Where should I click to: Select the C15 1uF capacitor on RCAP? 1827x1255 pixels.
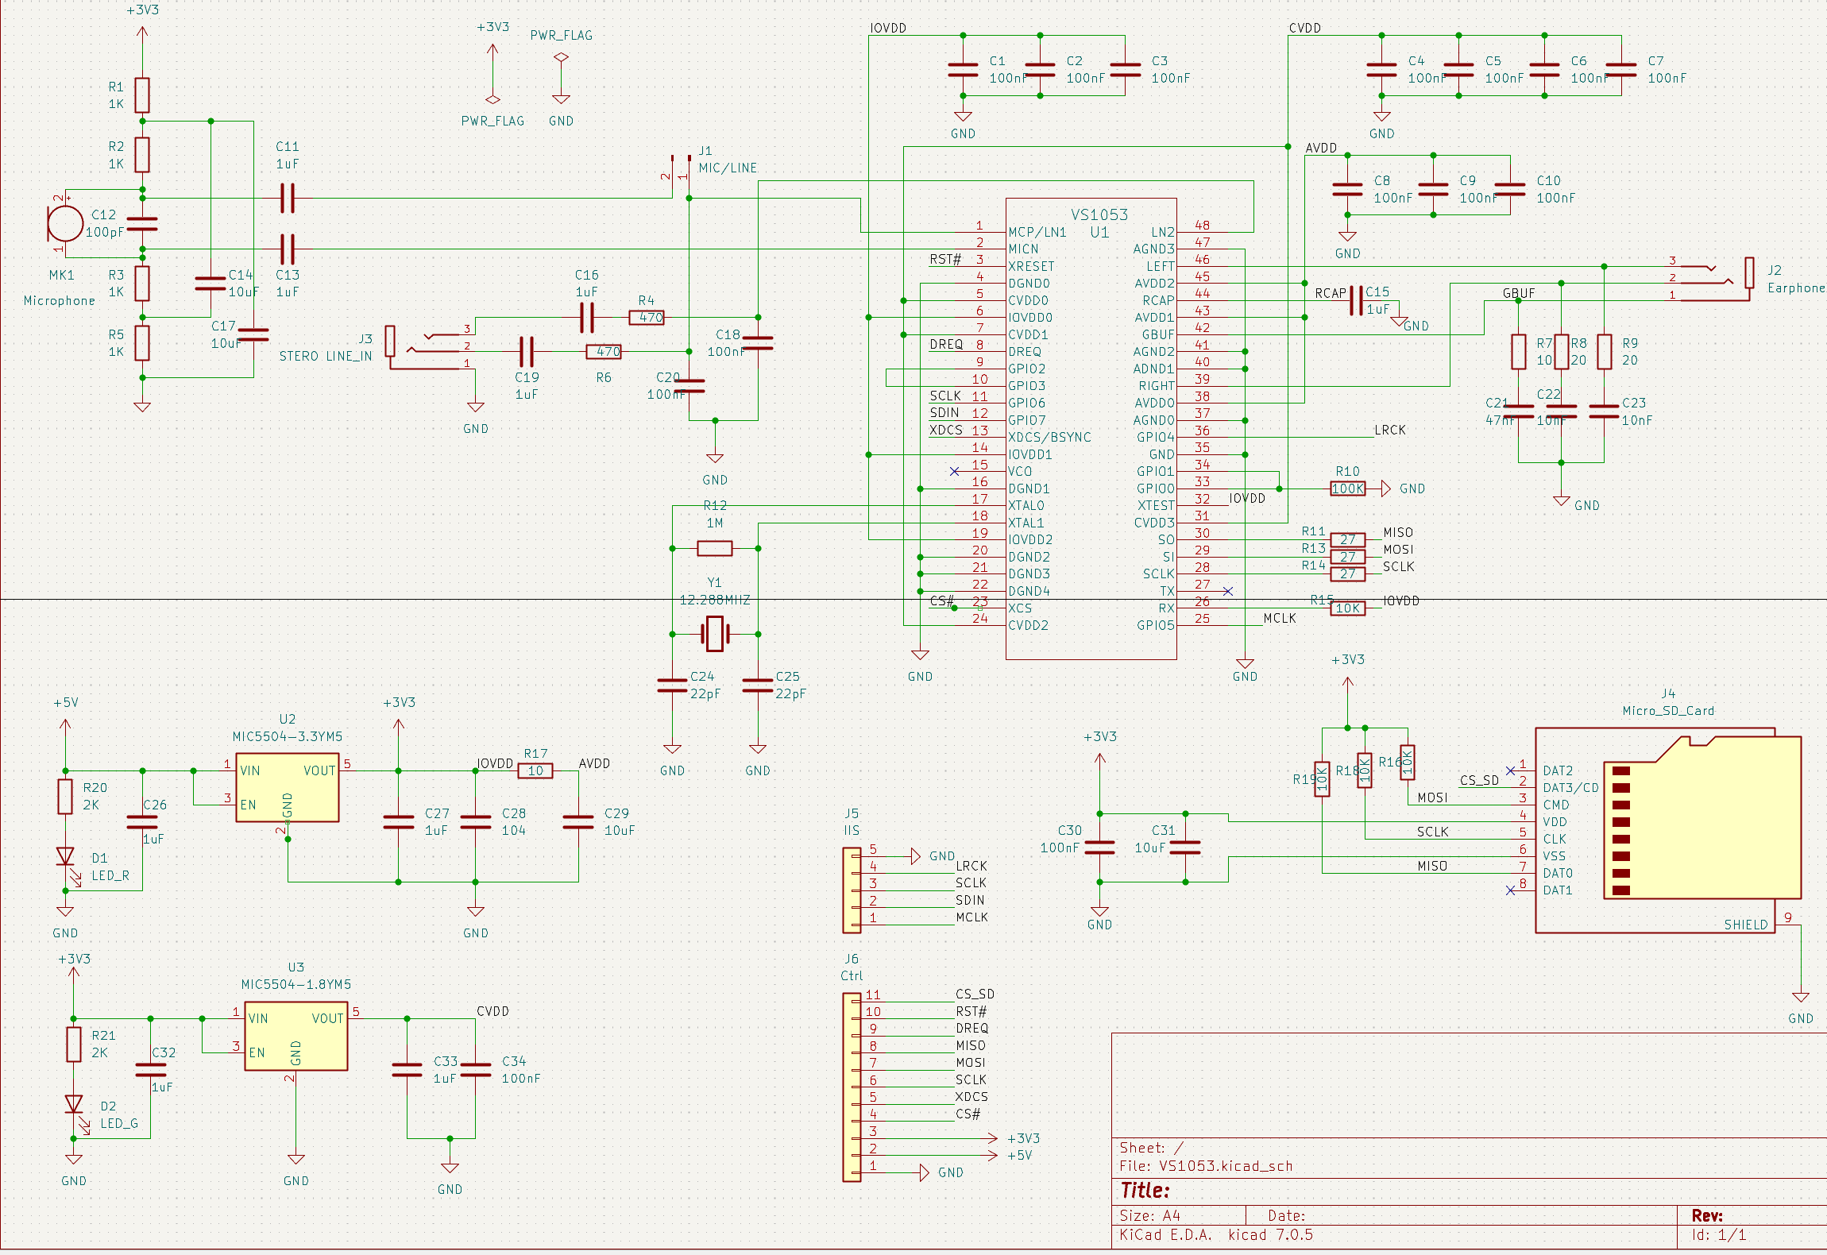click(1356, 300)
